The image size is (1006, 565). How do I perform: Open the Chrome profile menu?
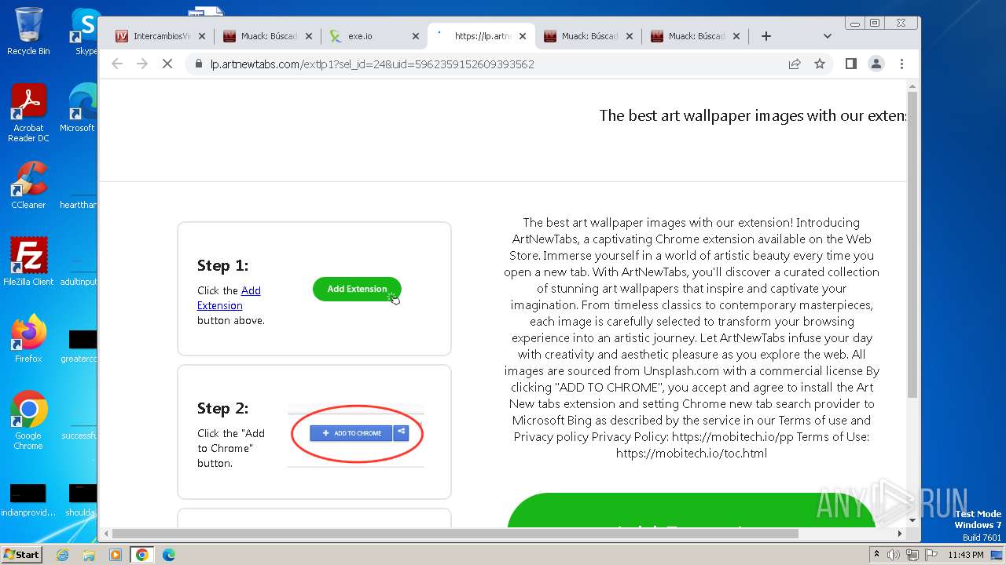(x=876, y=64)
